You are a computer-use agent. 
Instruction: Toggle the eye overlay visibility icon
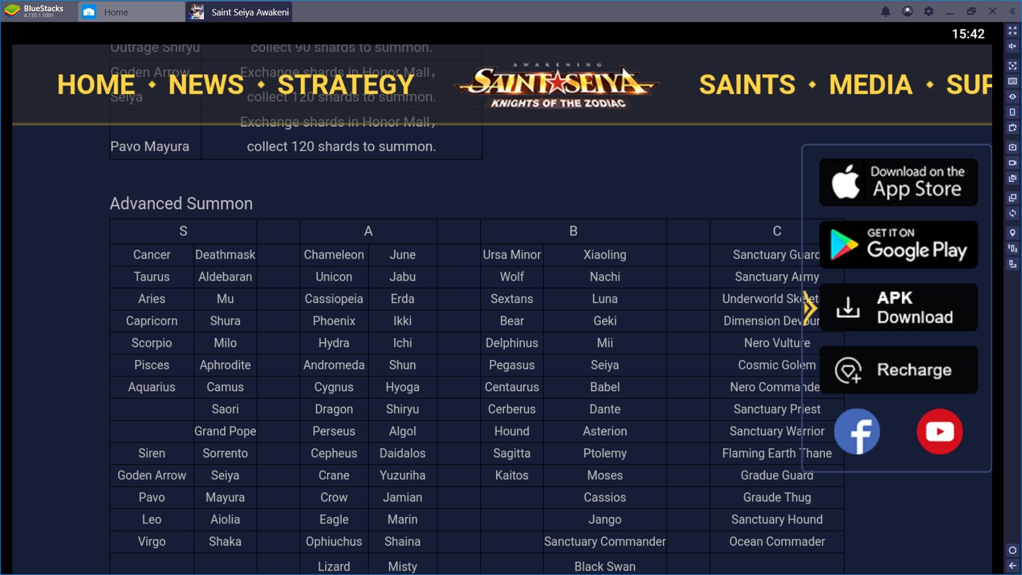1012,97
